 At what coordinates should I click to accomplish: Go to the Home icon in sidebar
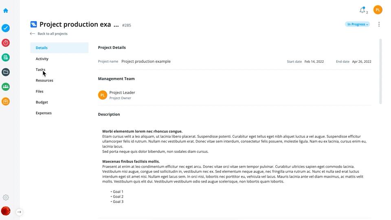pos(6,11)
